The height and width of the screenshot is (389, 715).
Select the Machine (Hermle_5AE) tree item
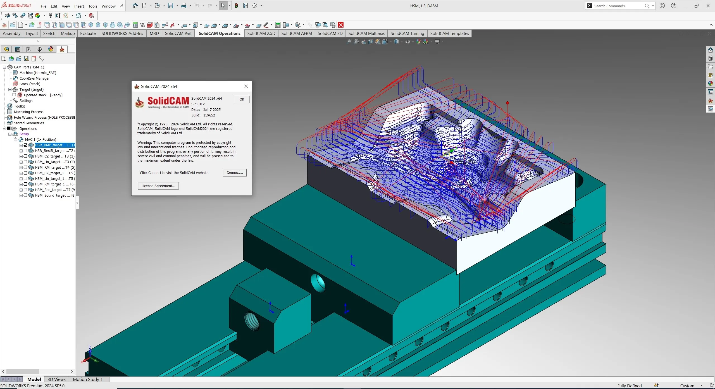(x=38, y=73)
